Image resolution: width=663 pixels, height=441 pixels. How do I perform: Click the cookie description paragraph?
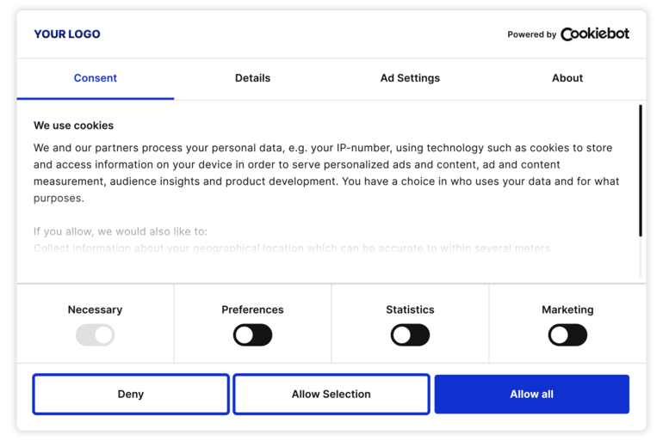pyautogui.click(x=325, y=173)
